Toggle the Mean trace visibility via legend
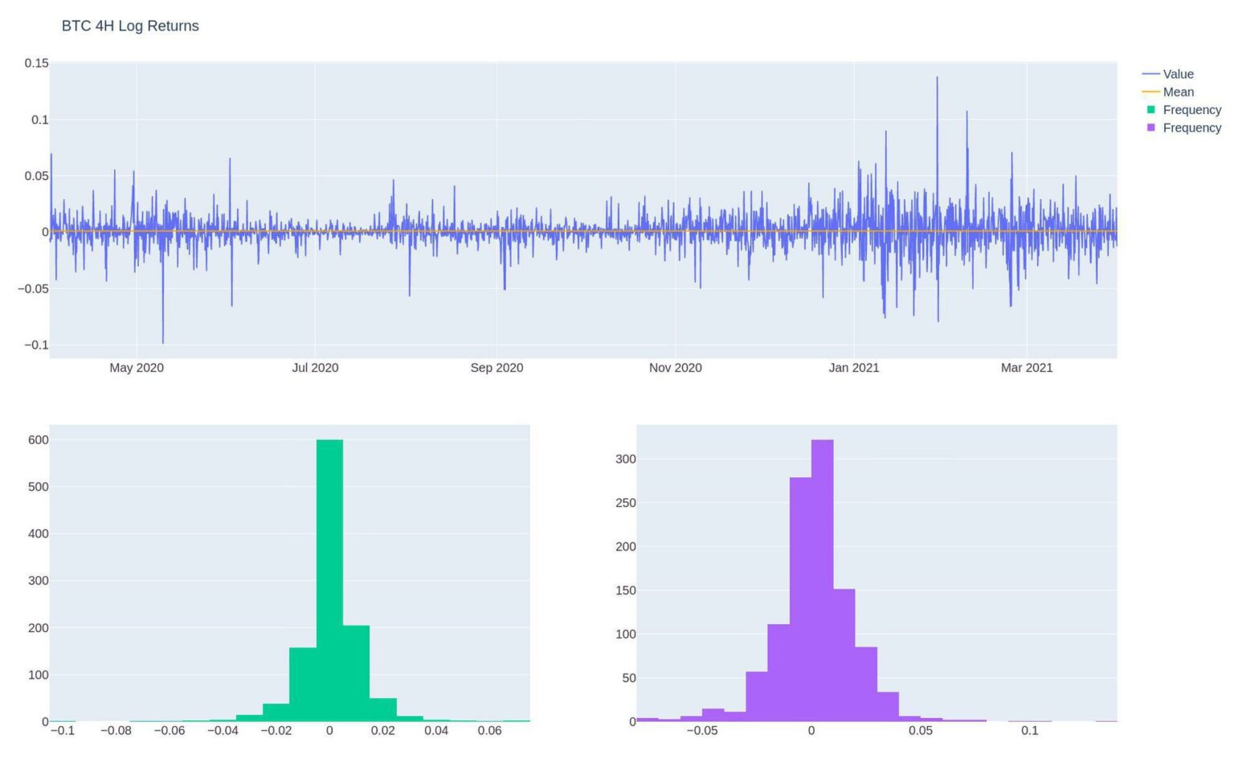This screenshot has height=771, width=1234. pos(1177,92)
